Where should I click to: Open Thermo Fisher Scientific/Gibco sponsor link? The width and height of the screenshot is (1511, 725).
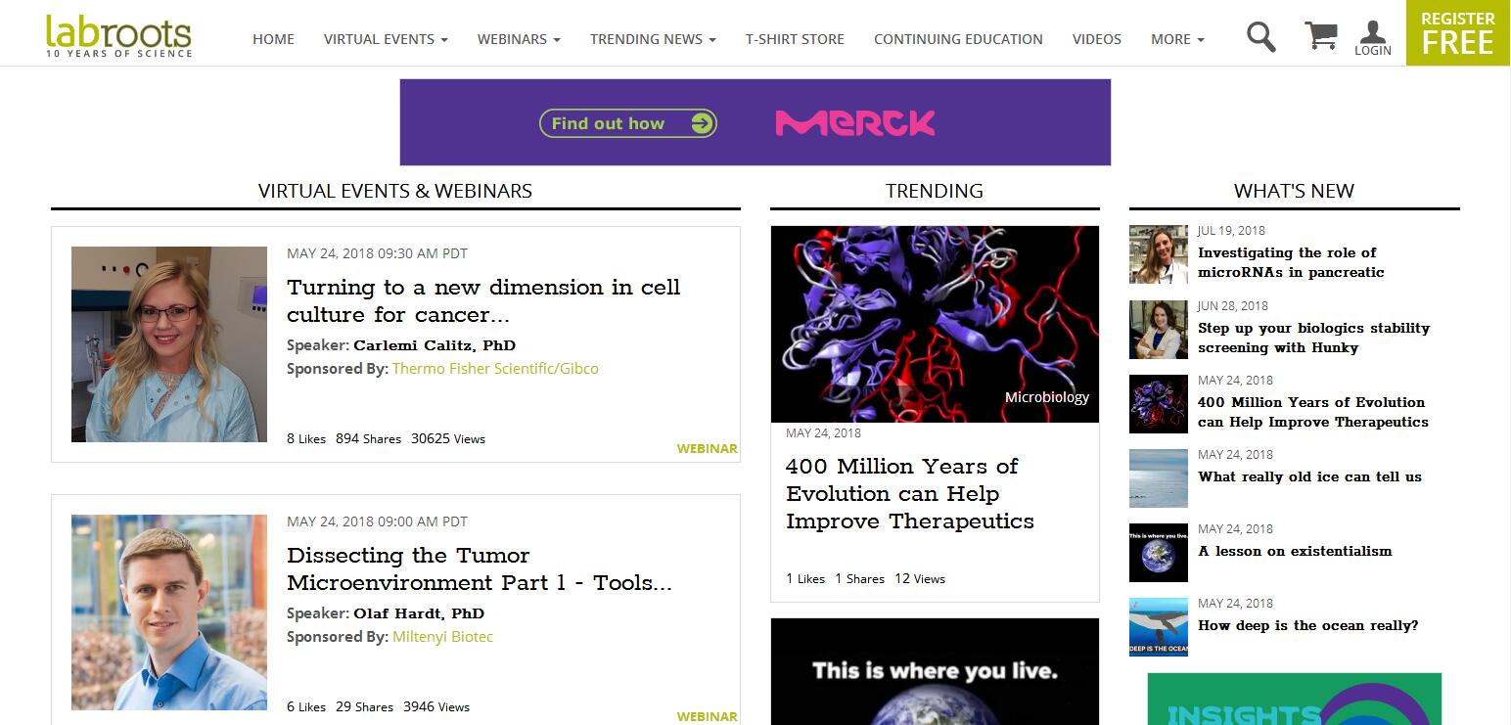495,369
